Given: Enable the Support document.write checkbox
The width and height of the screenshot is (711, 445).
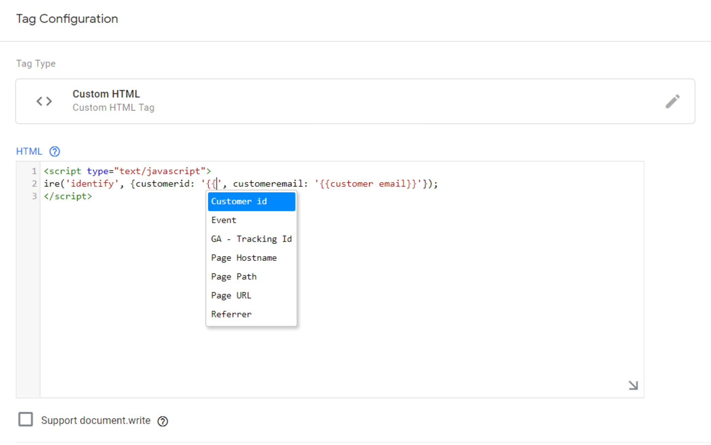Looking at the screenshot, I should (26, 419).
